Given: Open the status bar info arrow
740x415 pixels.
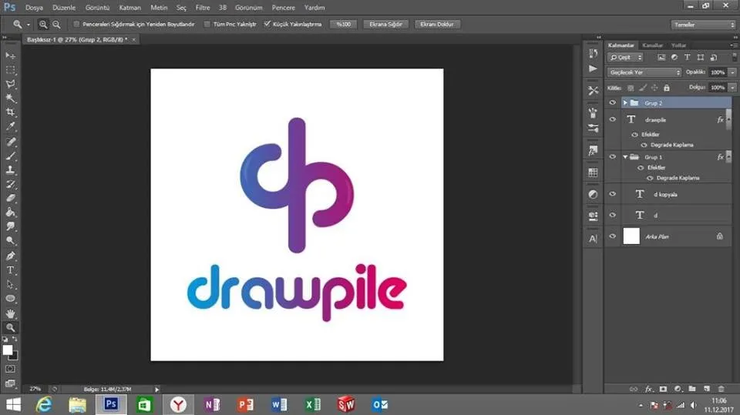Looking at the screenshot, I should click(x=156, y=389).
